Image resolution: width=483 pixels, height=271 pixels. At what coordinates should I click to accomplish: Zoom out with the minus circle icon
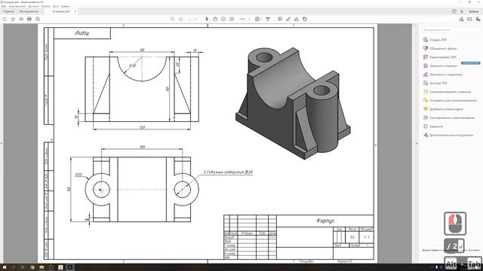[x=223, y=19]
